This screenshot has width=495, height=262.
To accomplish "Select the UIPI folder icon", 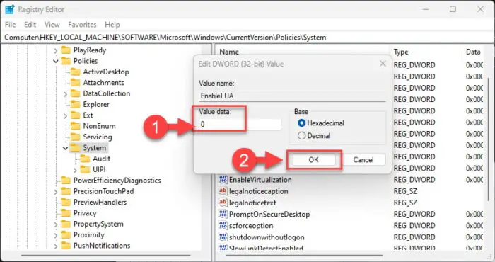I will point(85,169).
